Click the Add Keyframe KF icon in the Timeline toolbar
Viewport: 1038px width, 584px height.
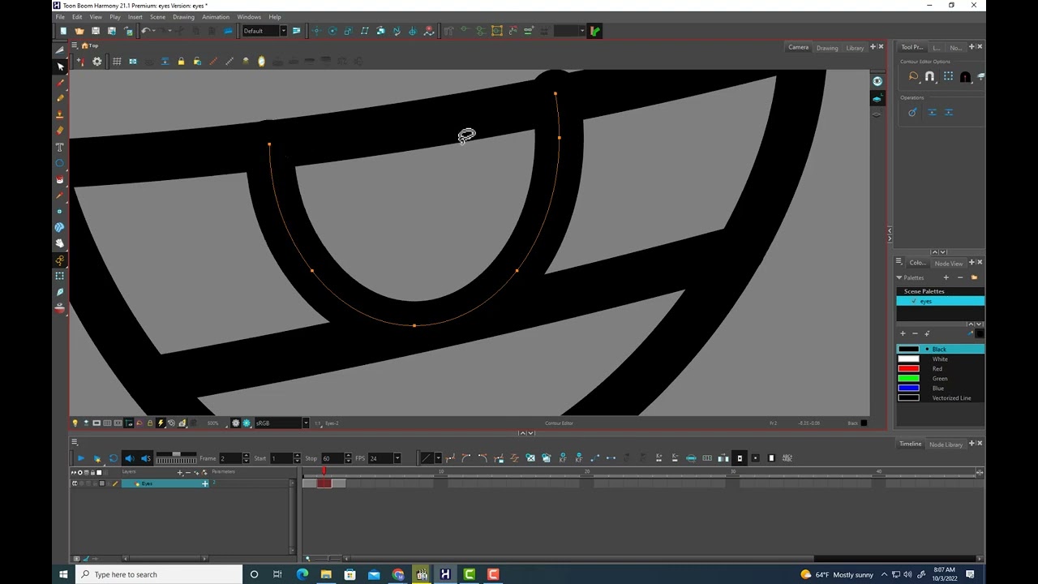click(563, 458)
